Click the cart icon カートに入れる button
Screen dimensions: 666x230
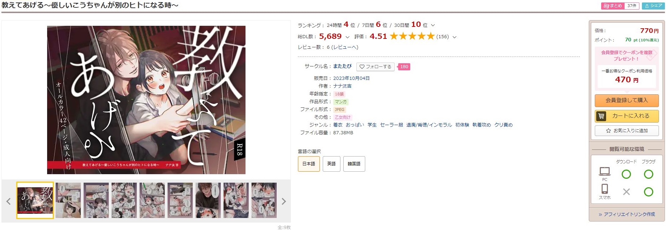tap(626, 116)
